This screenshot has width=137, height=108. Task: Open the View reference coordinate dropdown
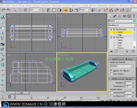point(89,10)
